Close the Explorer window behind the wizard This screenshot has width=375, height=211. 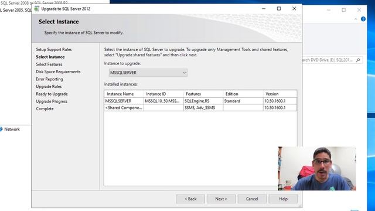tap(359, 10)
